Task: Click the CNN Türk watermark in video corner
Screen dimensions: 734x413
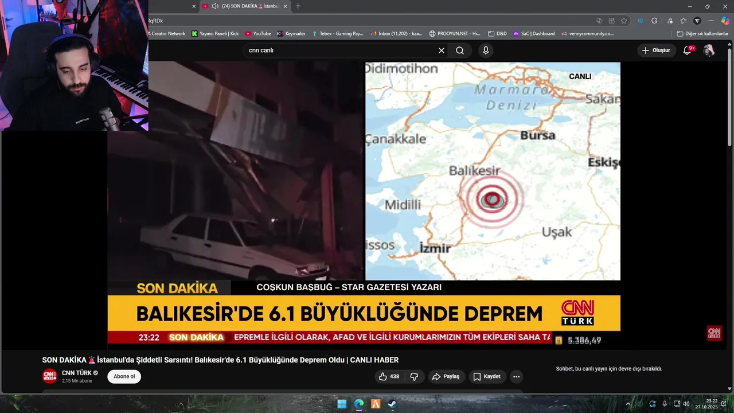Action: (714, 333)
